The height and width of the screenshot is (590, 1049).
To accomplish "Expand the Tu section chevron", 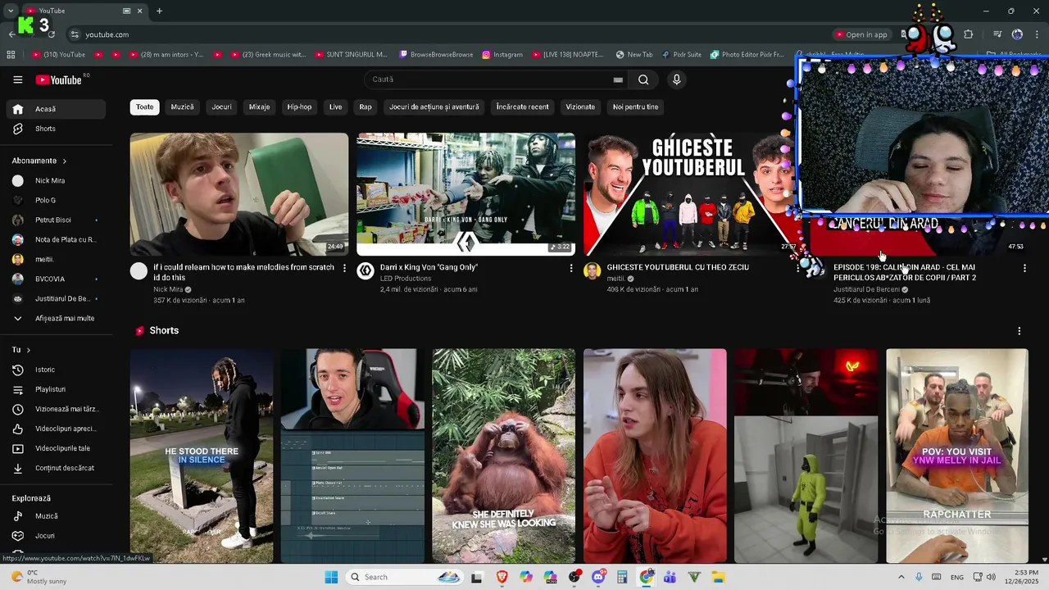I will tap(28, 350).
